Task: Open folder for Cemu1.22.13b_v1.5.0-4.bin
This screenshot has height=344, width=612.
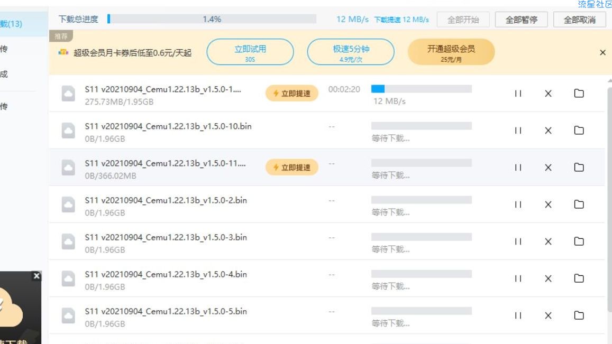Action: pyautogui.click(x=579, y=278)
